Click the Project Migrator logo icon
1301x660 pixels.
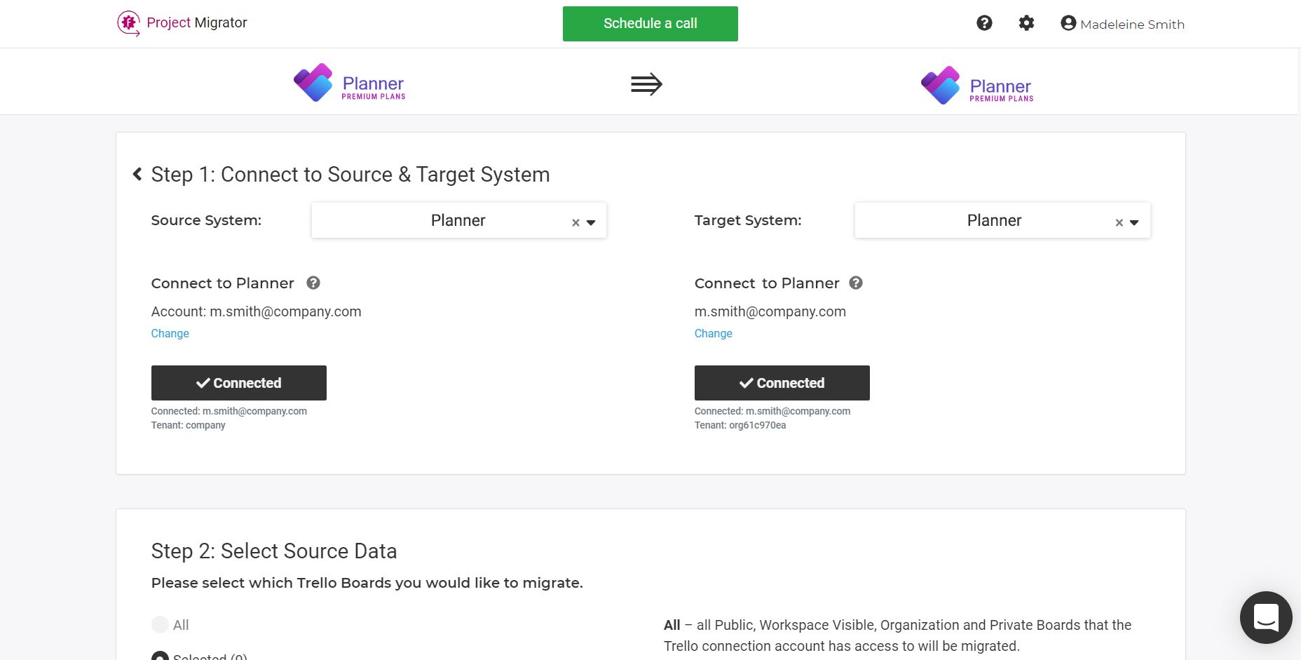tap(128, 23)
